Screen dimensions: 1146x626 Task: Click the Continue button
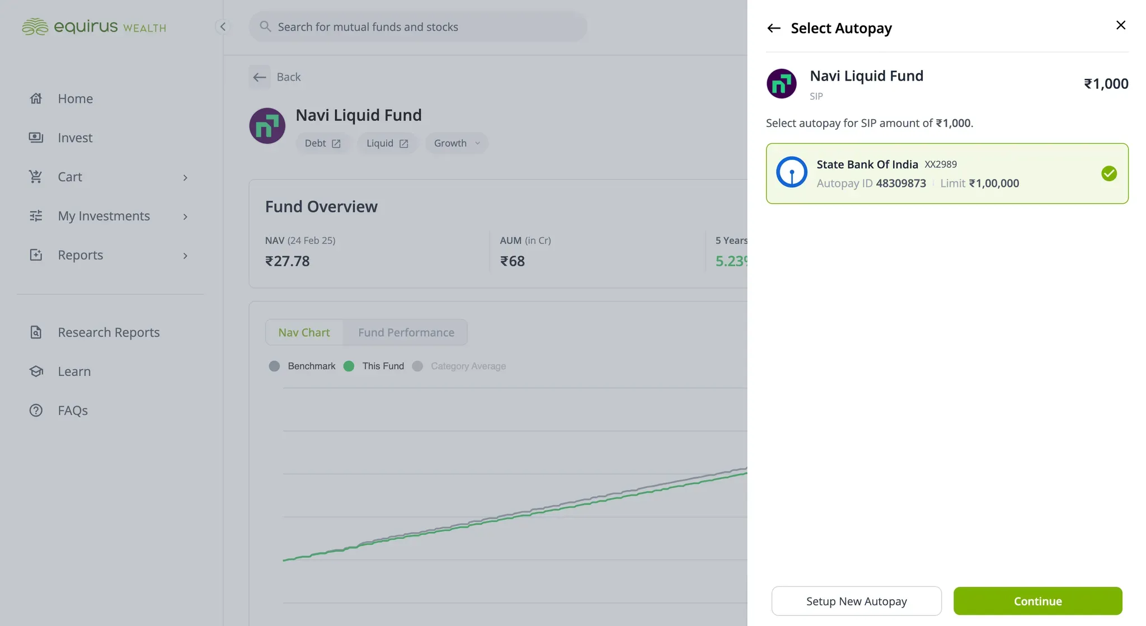pos(1037,601)
